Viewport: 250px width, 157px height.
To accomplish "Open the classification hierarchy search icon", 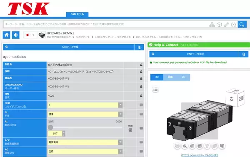I will (212, 25).
